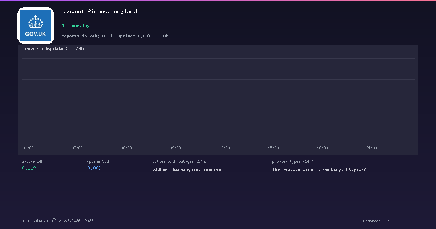Click the 18:00 axis label

click(322, 148)
